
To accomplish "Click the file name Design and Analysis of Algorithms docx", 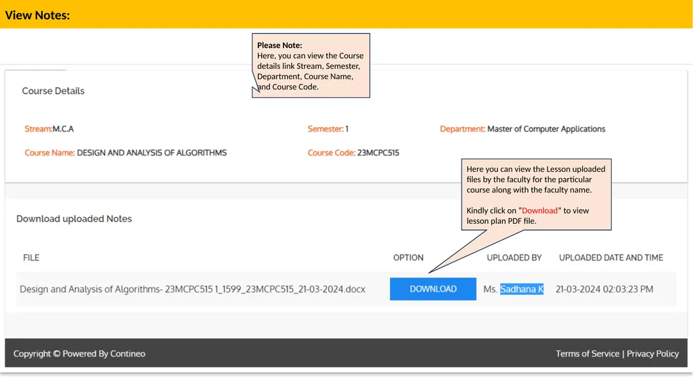I will 192,289.
